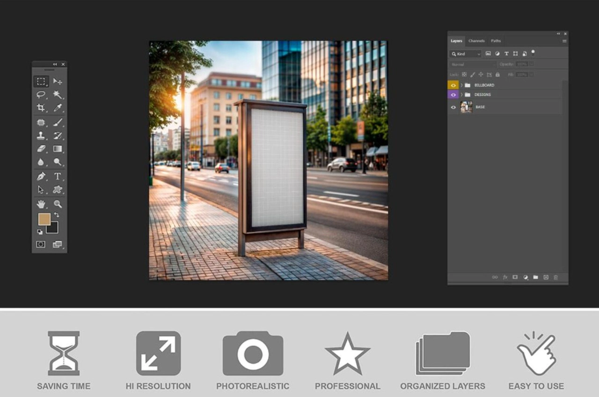
Task: Select the Zoom tool in toolbox
Action: 58,204
